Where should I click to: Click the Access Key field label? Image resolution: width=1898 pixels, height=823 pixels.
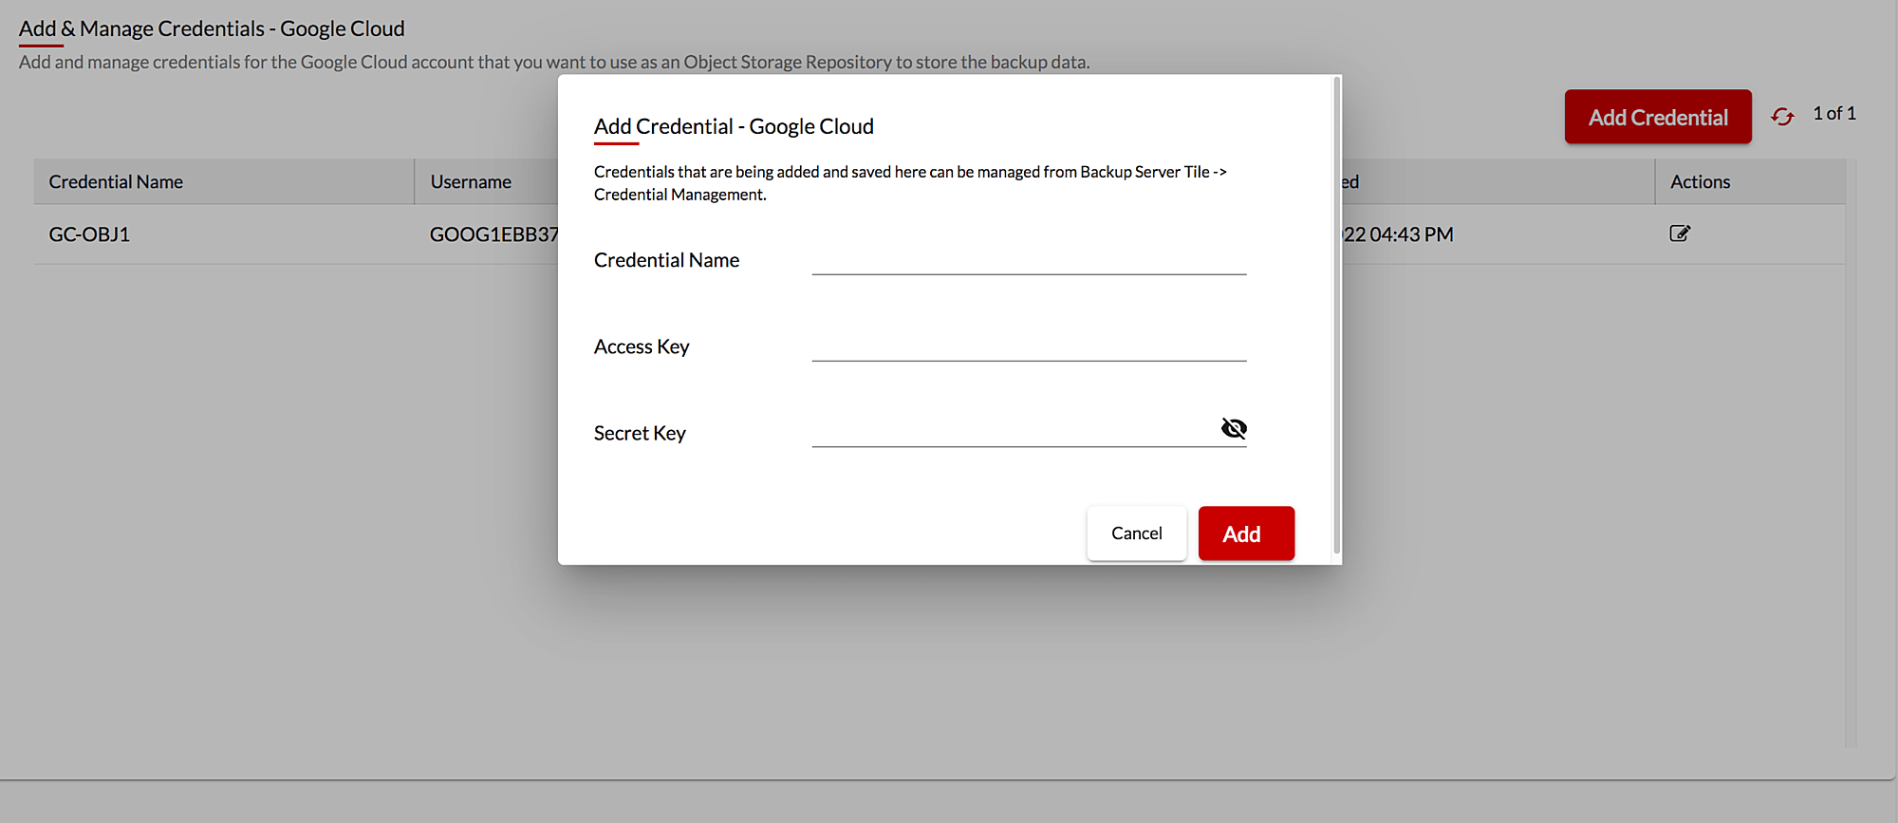(x=642, y=346)
